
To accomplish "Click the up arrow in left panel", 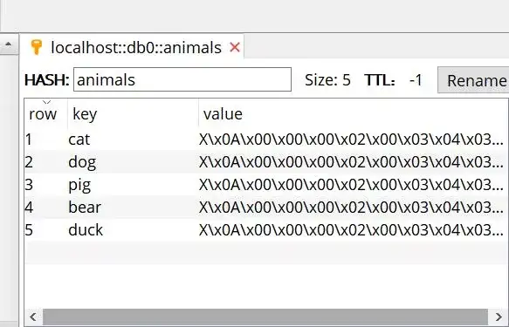I will (x=8, y=44).
